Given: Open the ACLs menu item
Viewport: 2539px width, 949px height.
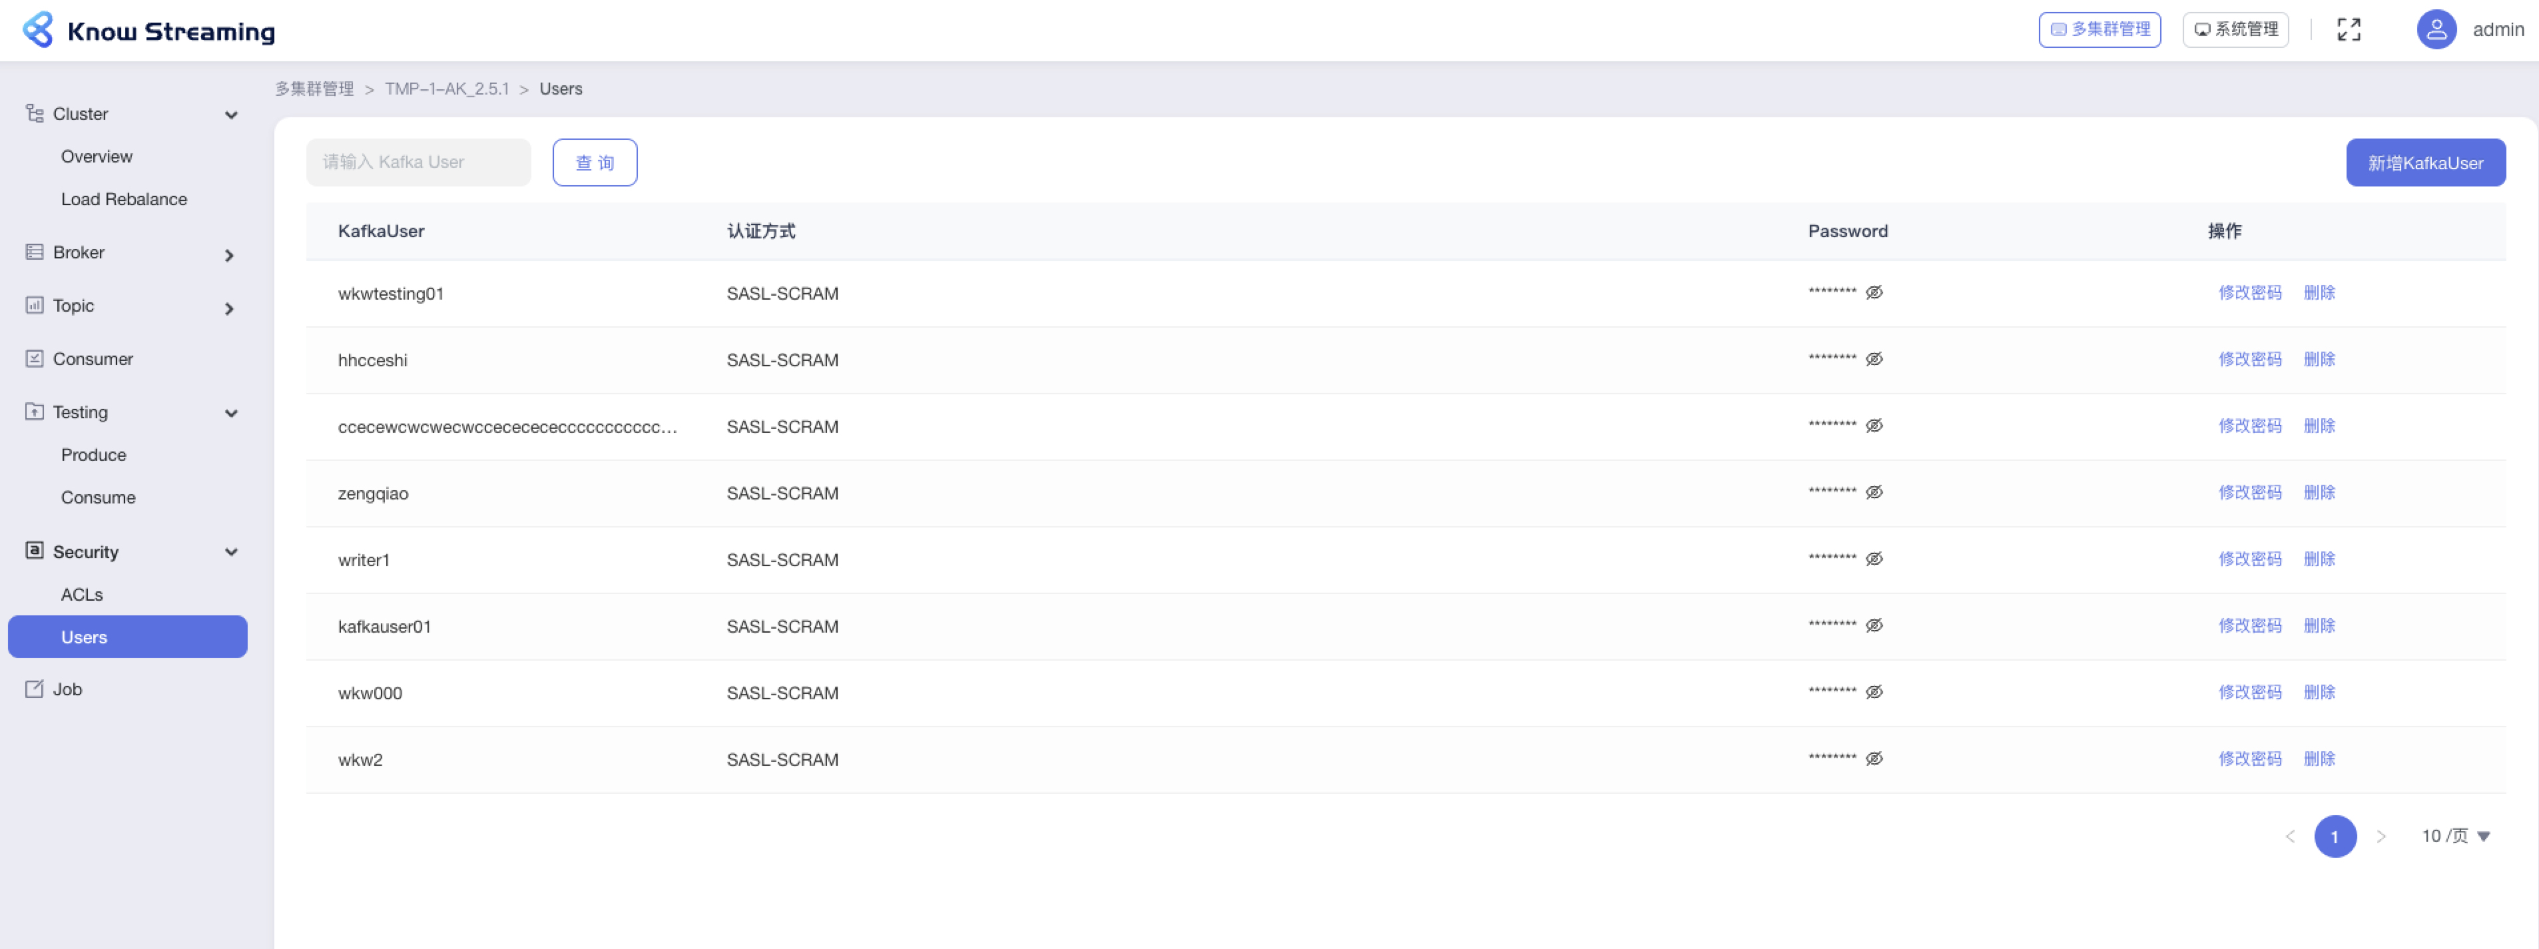Looking at the screenshot, I should click(x=82, y=594).
